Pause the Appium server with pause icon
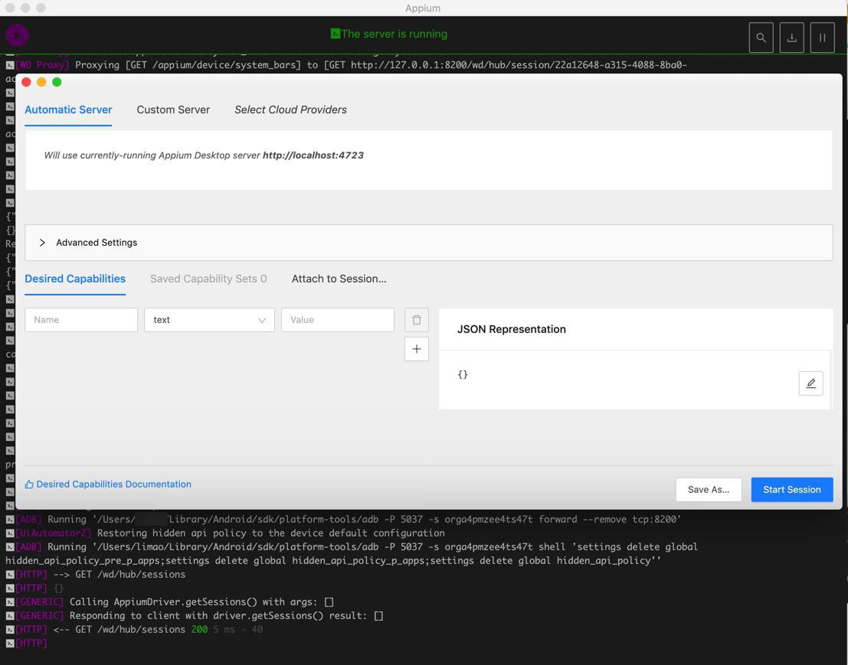 pos(823,37)
